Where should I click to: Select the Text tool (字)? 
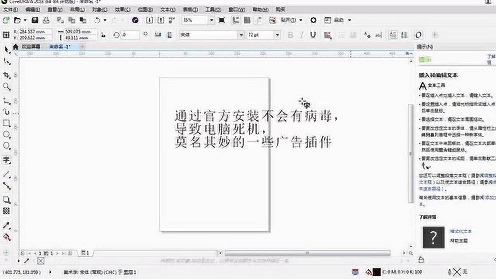click(x=6, y=160)
